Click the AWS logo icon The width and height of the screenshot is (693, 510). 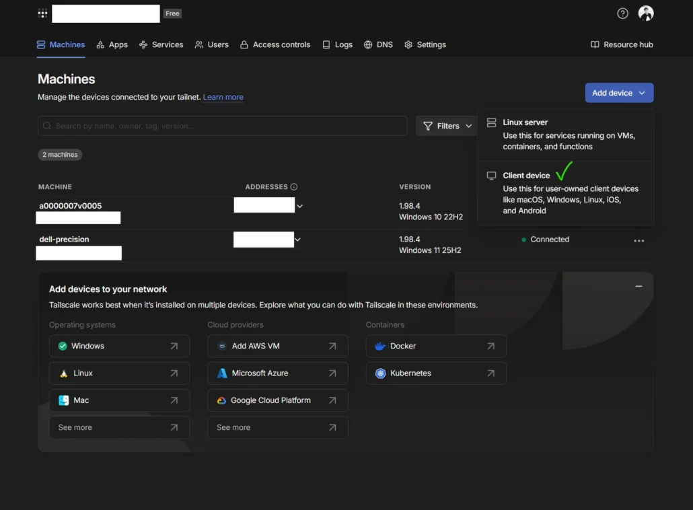pyautogui.click(x=222, y=346)
